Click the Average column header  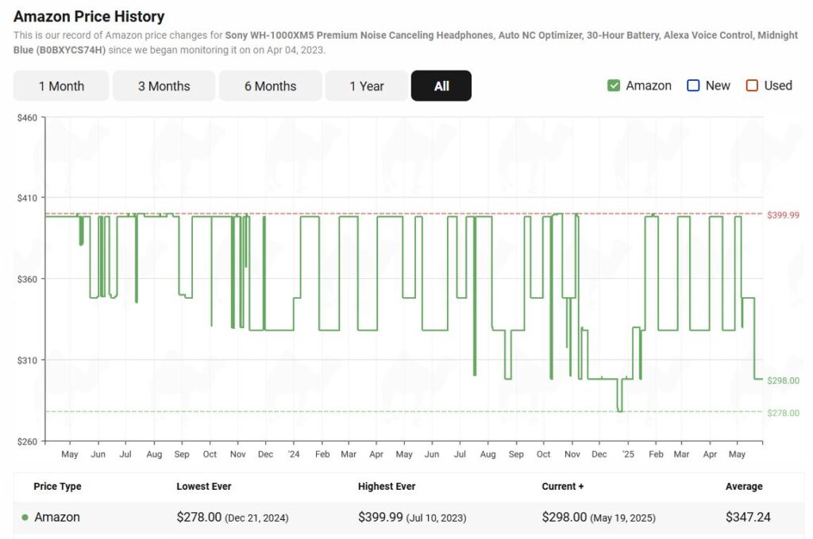(x=744, y=486)
